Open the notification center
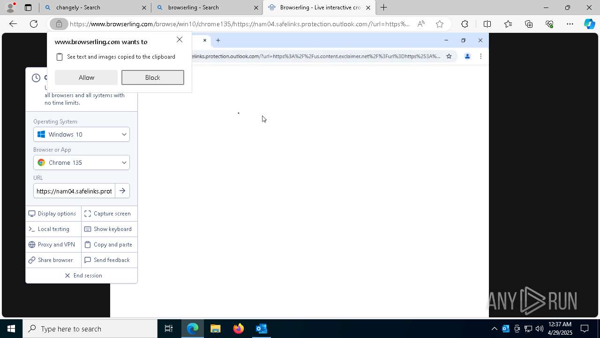 point(585,329)
